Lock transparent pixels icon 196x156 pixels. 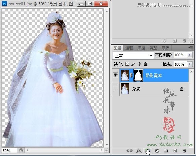pyautogui.click(x=127, y=64)
